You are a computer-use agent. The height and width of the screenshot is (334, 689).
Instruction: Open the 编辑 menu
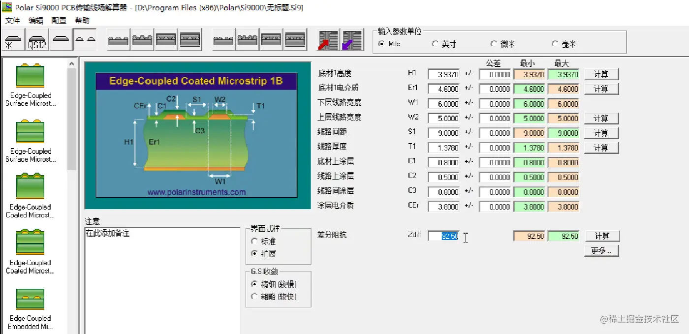(36, 20)
